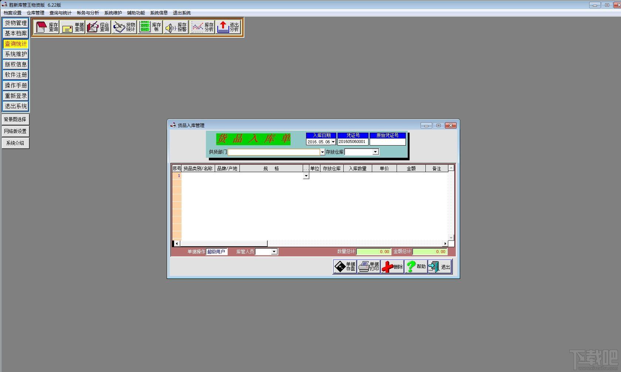621x372 pixels.
Task: Open the 仓库管理 menu
Action: click(35, 13)
